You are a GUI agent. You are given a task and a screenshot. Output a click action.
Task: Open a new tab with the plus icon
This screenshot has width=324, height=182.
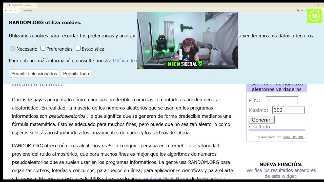(40, 5)
